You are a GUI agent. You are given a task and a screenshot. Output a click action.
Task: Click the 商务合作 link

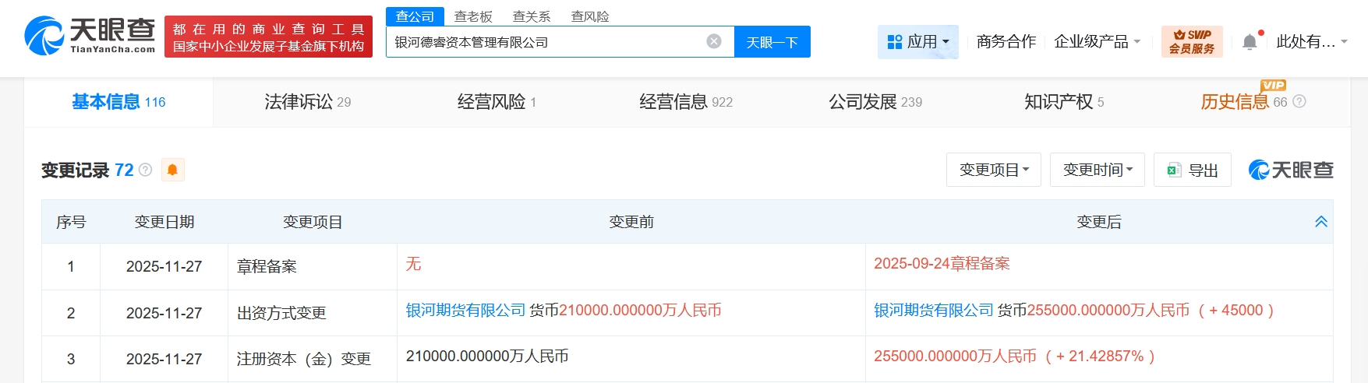point(1006,42)
